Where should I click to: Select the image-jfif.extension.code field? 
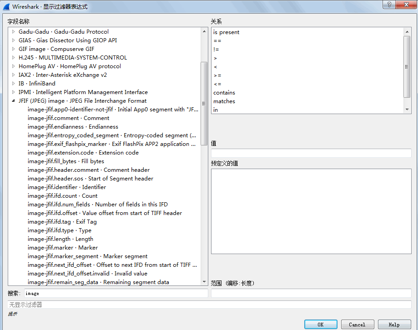pos(83,153)
